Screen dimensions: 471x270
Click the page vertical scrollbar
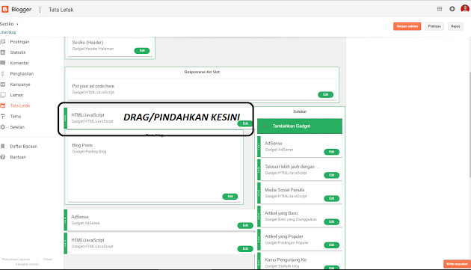470,125
